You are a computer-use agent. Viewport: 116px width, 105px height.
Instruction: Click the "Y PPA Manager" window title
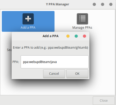pyautogui.click(x=58, y=4)
